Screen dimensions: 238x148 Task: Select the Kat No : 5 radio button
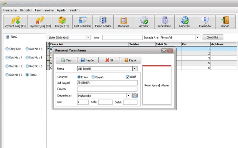click(x=27, y=58)
